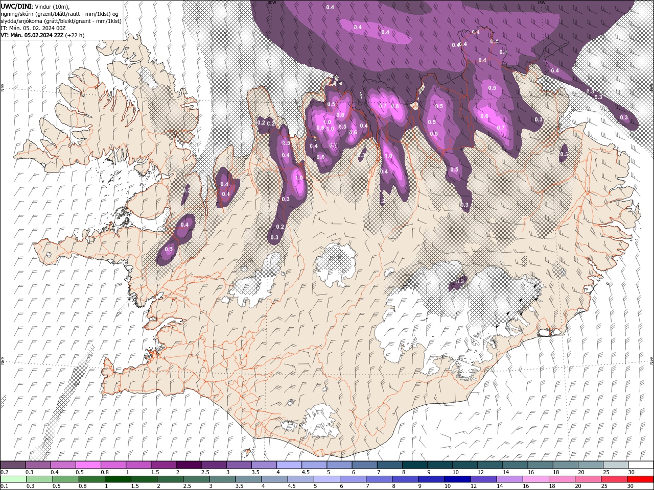
Task: Click the darkest purple swatch starting at 2
Action: [189, 465]
